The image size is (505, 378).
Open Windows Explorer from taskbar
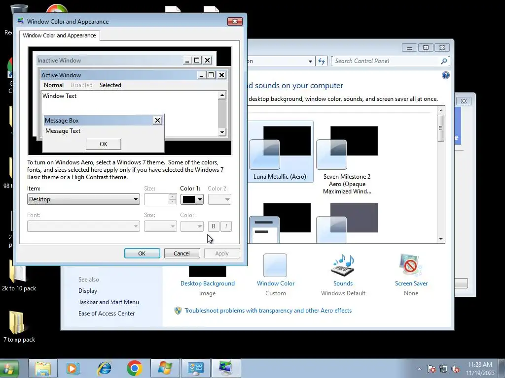tap(43, 369)
